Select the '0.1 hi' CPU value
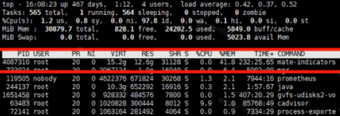 228,21
